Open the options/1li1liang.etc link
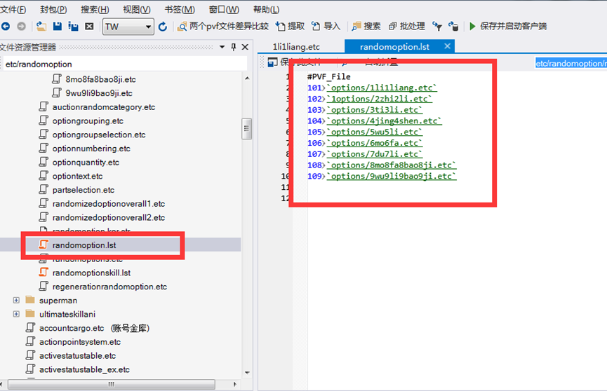 [382, 88]
